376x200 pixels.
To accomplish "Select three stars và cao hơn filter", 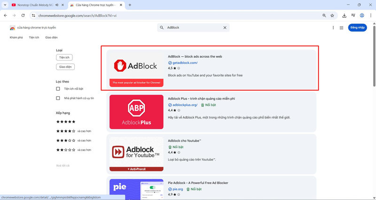I will coord(74,140).
